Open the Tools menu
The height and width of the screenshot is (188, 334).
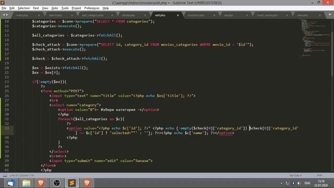click(x=65, y=8)
